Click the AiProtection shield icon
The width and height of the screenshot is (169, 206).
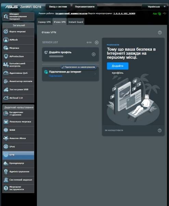click(x=6, y=56)
